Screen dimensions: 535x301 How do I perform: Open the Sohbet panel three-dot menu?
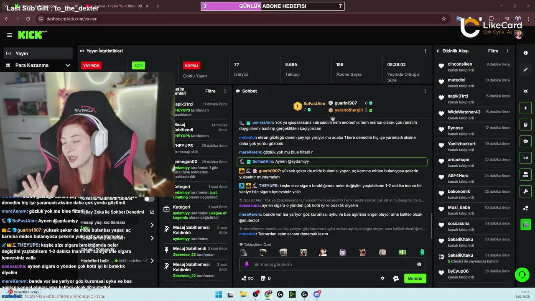[x=425, y=91]
